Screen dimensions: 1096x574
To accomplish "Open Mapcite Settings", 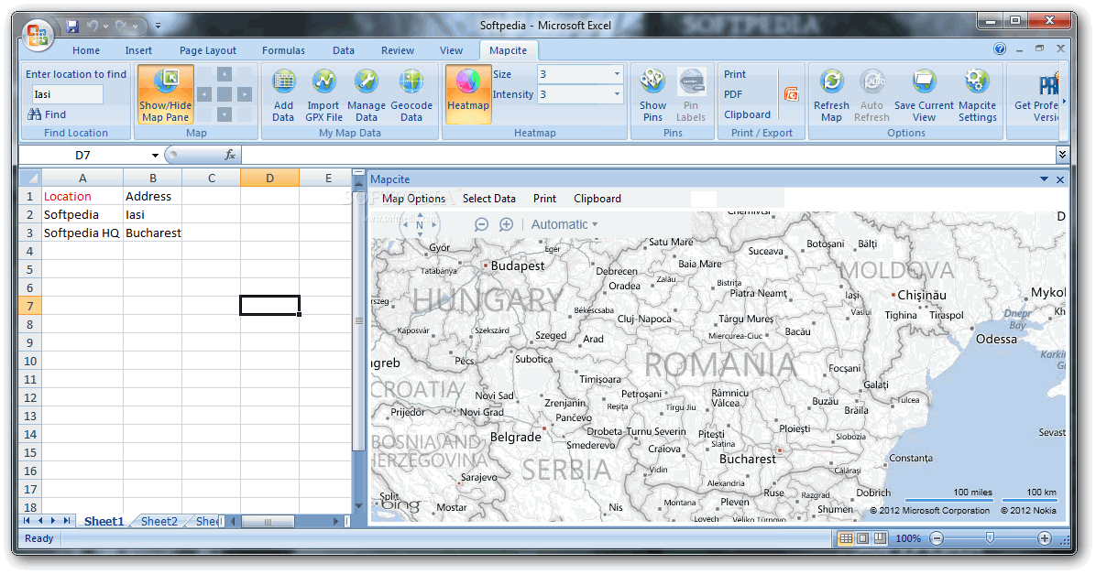I will tap(977, 95).
